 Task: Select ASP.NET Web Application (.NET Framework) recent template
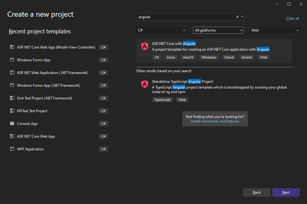59,72
